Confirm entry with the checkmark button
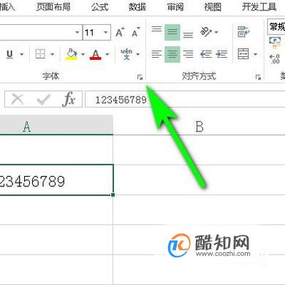This screenshot has height=285, width=285. (43, 99)
